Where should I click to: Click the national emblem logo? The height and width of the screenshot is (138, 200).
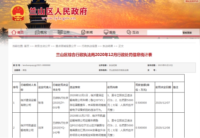pyautogui.click(x=18, y=13)
